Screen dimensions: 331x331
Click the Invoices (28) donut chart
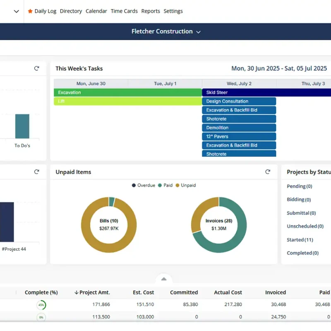(219, 225)
